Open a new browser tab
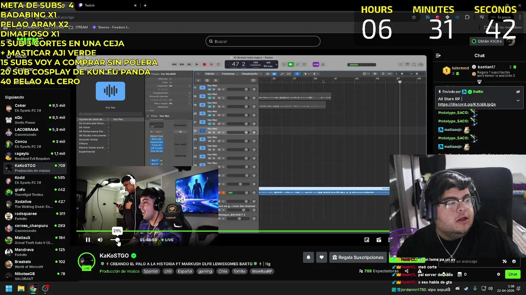Screen dimensions: 526x295 click(x=145, y=5)
